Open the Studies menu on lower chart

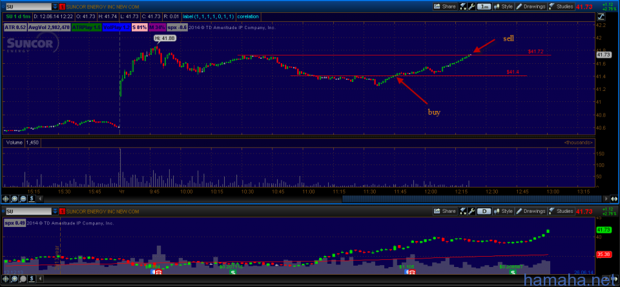pyautogui.click(x=562, y=211)
